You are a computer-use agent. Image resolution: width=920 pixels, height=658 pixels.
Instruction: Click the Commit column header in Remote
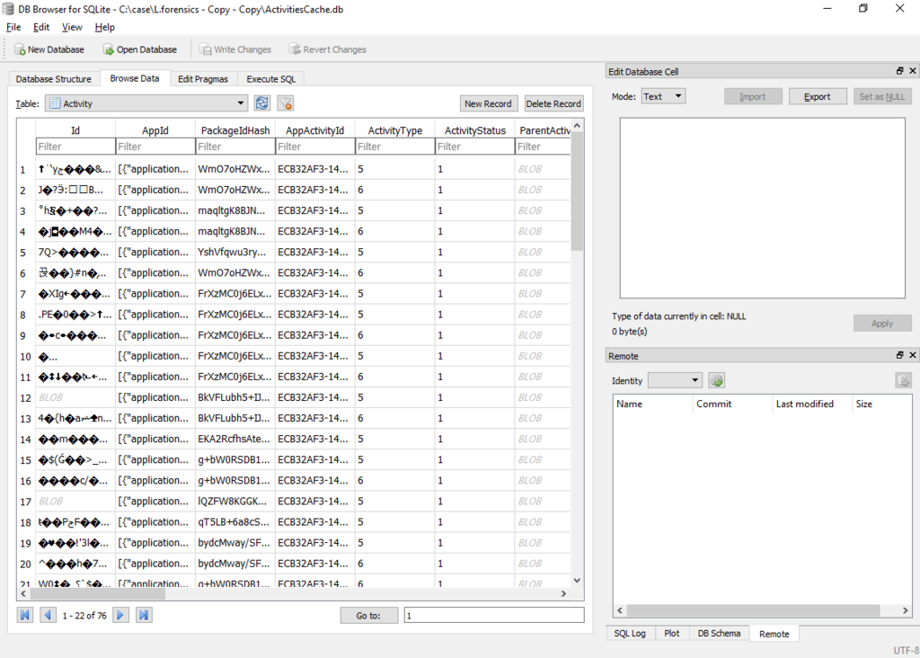731,404
